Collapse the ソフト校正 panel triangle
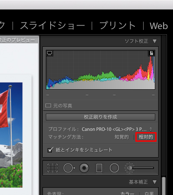Screen dimensions: 173x195 pyautogui.click(x=154, y=41)
